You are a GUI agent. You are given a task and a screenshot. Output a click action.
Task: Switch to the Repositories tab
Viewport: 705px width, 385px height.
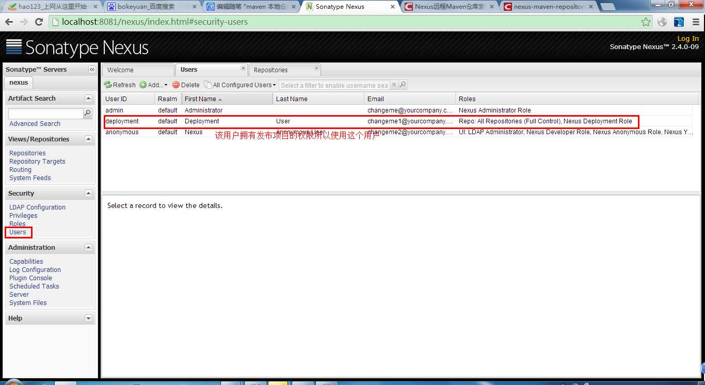[x=284, y=70]
